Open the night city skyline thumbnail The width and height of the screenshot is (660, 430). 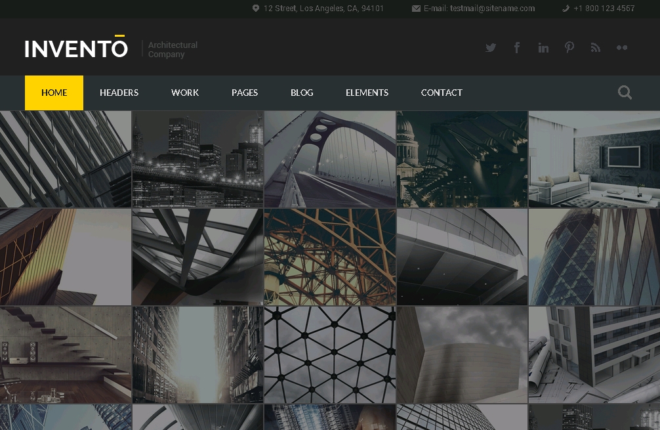point(197,159)
